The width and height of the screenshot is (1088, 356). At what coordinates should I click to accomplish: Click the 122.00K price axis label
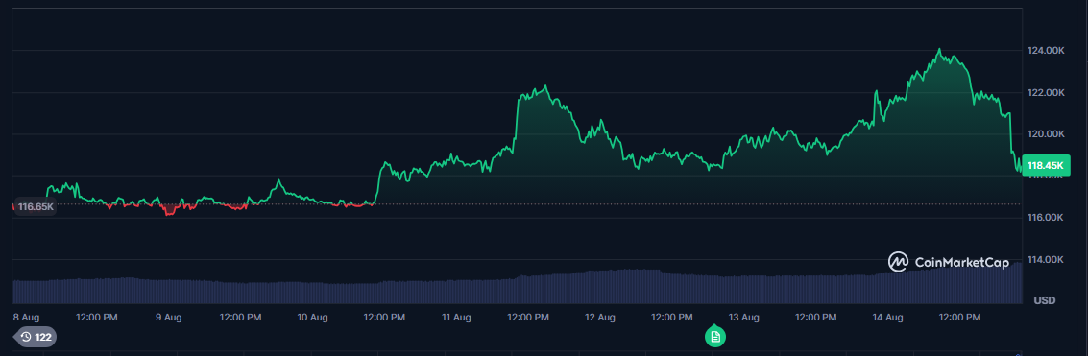[1046, 92]
